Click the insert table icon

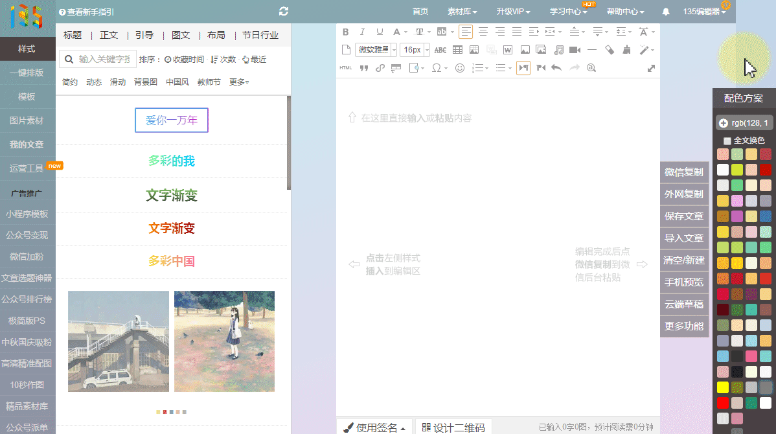tap(457, 50)
